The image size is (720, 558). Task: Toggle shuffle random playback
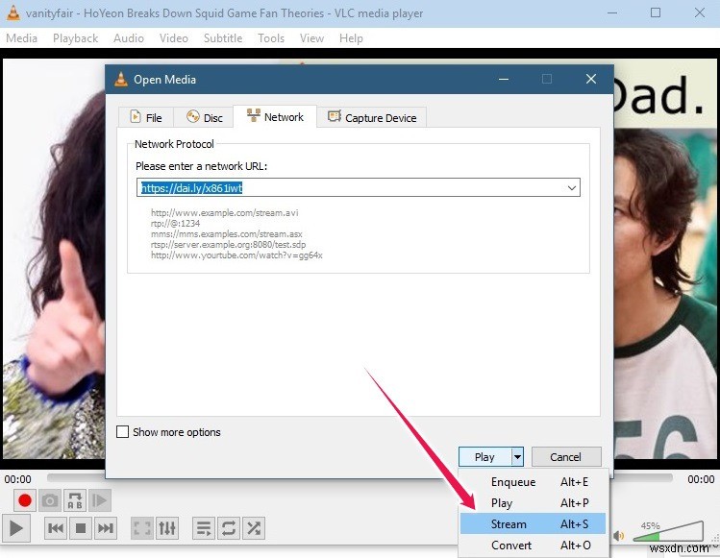click(254, 528)
